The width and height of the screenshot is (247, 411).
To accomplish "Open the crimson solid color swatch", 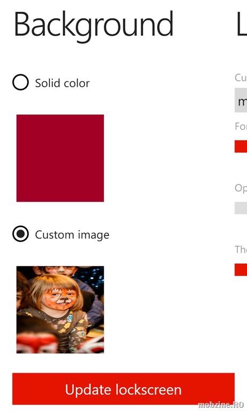I will pos(60,158).
